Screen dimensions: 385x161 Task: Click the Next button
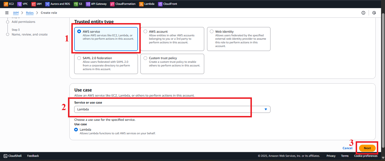click(x=367, y=148)
